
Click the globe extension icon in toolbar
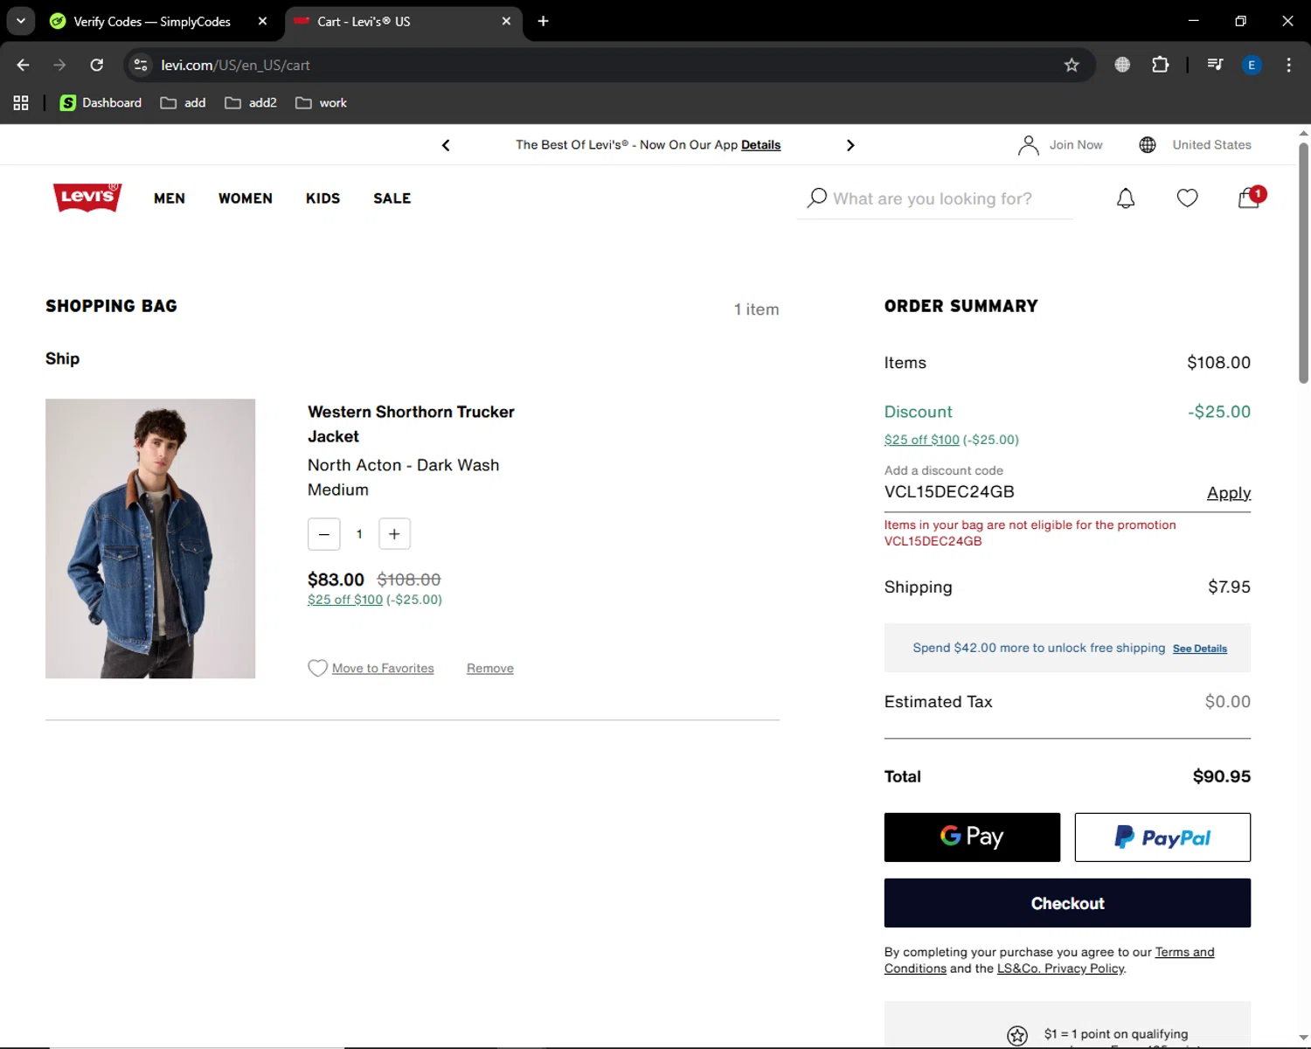1122,65
